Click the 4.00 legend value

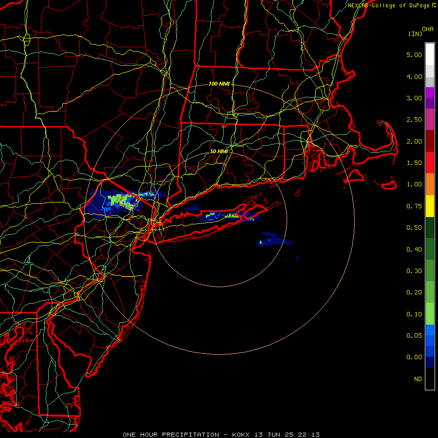point(414,76)
